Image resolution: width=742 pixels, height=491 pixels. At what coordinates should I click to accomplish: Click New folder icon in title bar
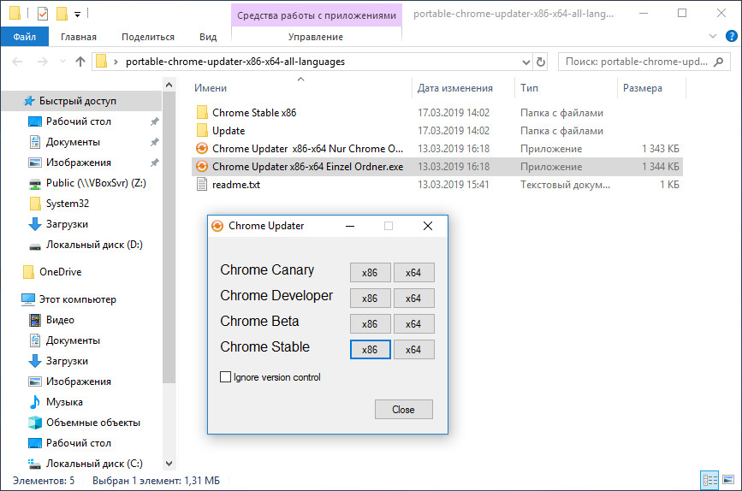click(x=62, y=14)
